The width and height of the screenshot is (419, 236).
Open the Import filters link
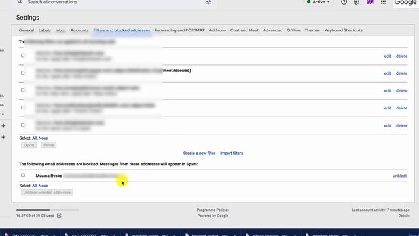point(231,153)
